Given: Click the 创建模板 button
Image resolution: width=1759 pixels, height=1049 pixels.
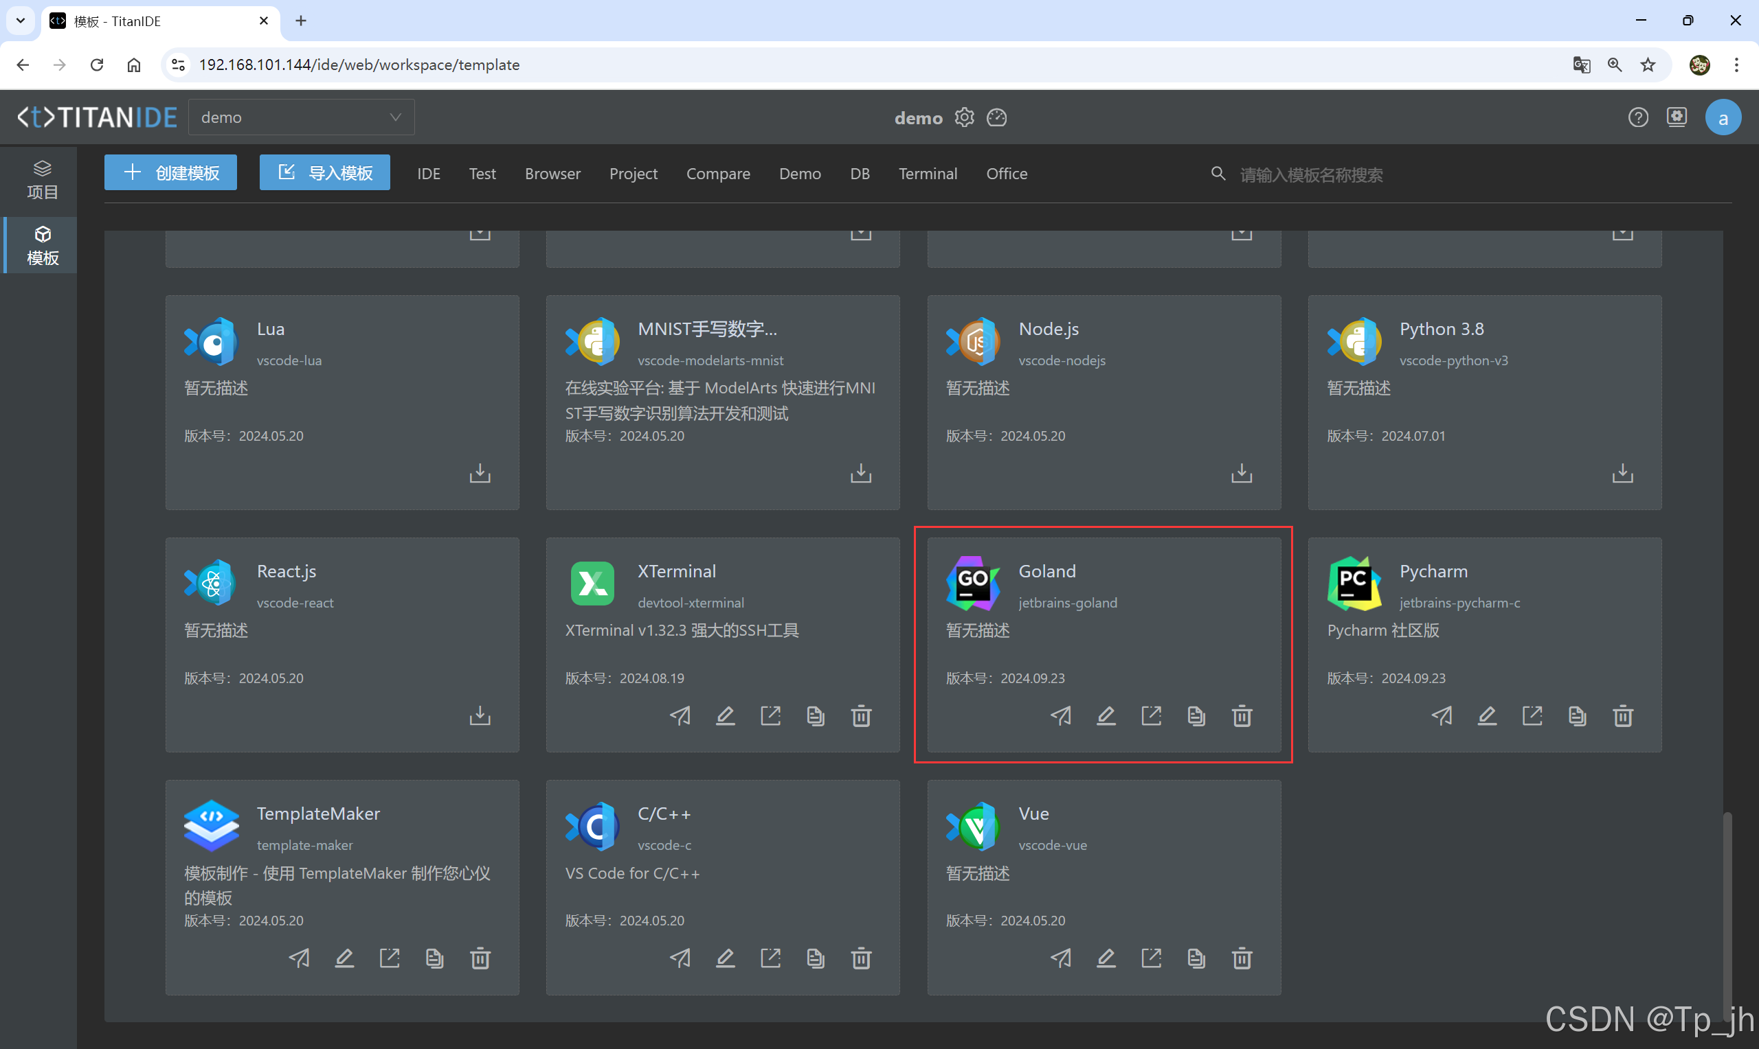Looking at the screenshot, I should [170, 172].
